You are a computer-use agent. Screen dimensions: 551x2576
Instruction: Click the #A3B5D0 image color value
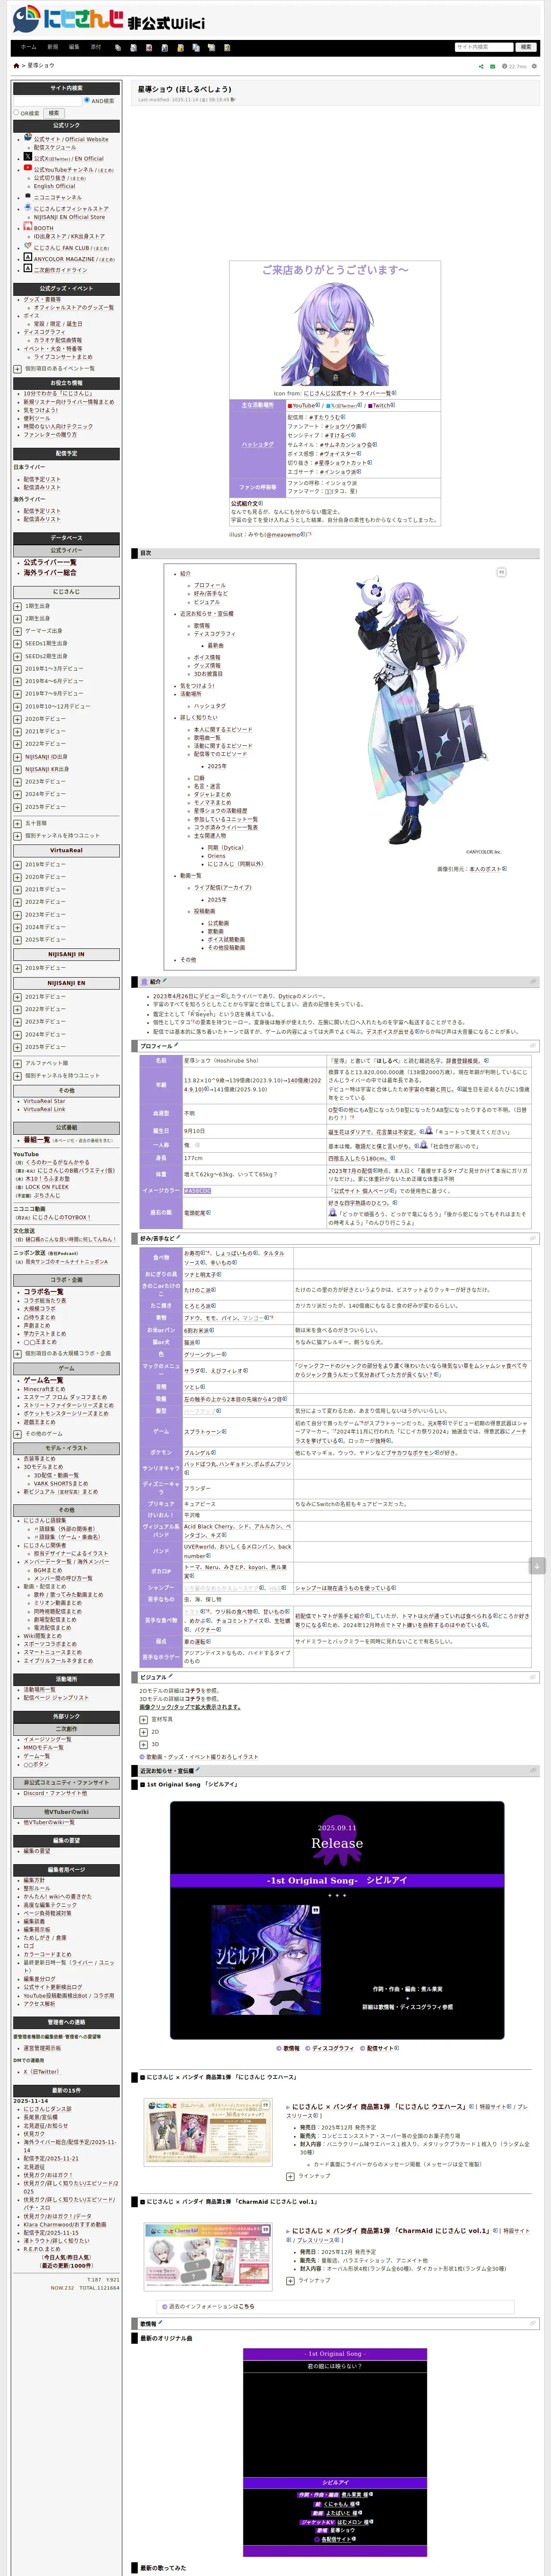pos(197,1191)
